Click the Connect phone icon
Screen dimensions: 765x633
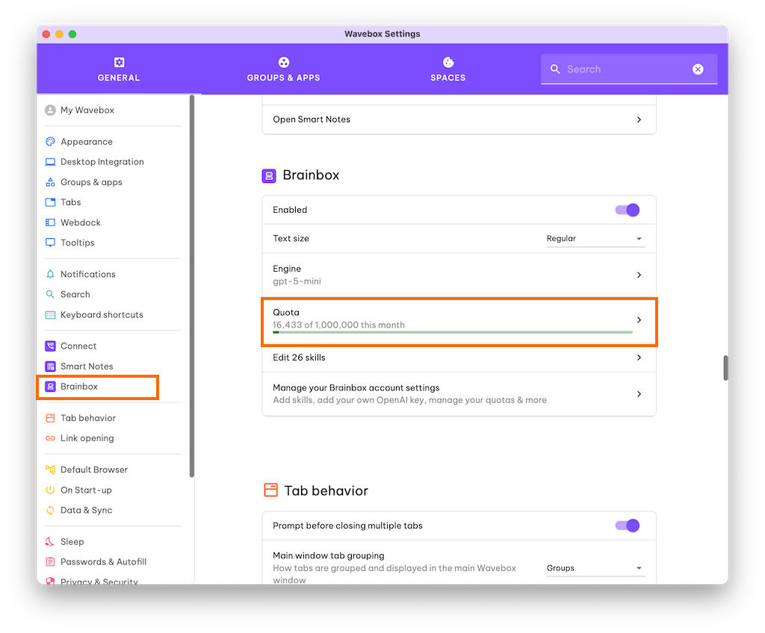pos(50,346)
